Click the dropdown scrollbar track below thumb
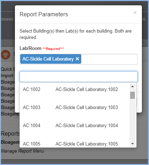This screenshot has height=165, width=149. click(132, 120)
